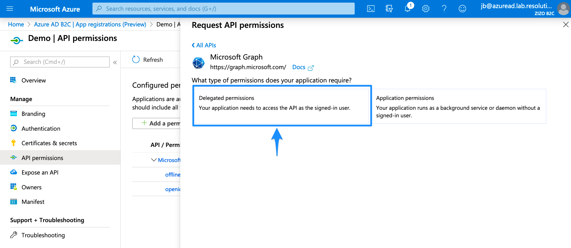Click the sidebar search magnifier icon
The image size is (571, 248).
click(16, 62)
